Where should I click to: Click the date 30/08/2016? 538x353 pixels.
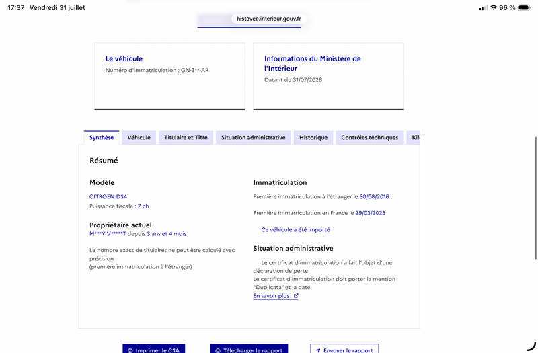tap(374, 196)
